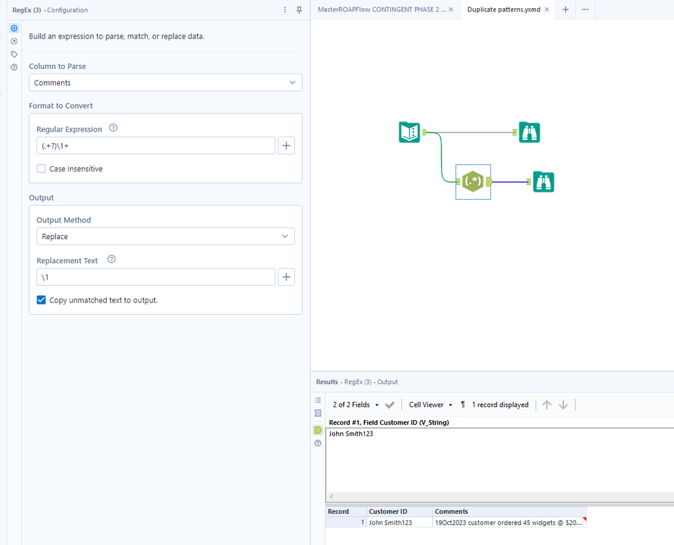Select the Record column header
The height and width of the screenshot is (545, 674).
(345, 511)
